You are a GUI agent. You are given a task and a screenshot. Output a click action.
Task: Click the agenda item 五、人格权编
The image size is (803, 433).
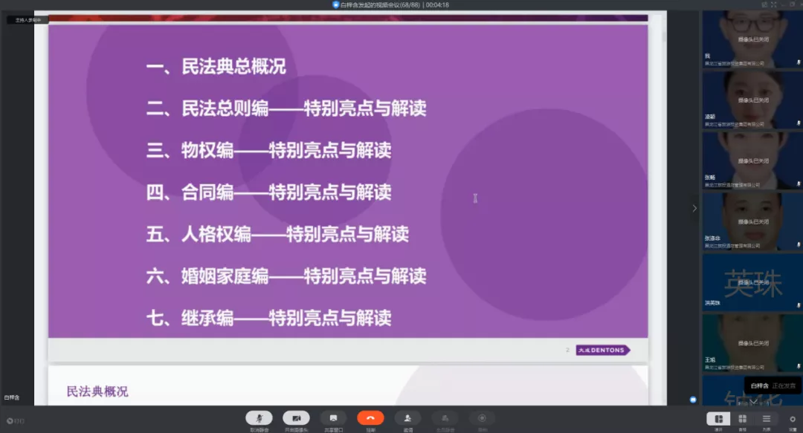277,234
